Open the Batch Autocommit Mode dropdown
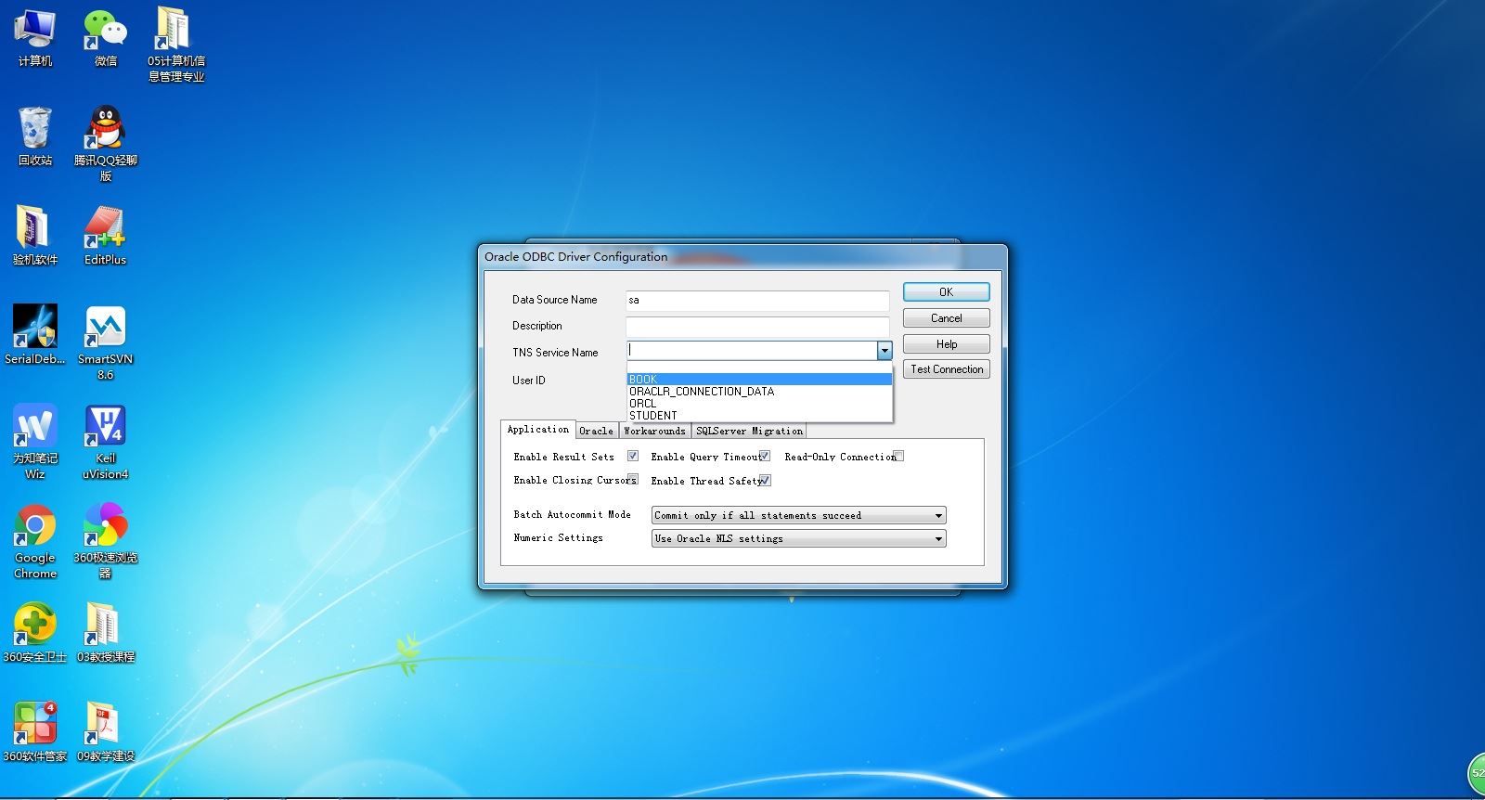This screenshot has width=1485, height=800. [799, 515]
